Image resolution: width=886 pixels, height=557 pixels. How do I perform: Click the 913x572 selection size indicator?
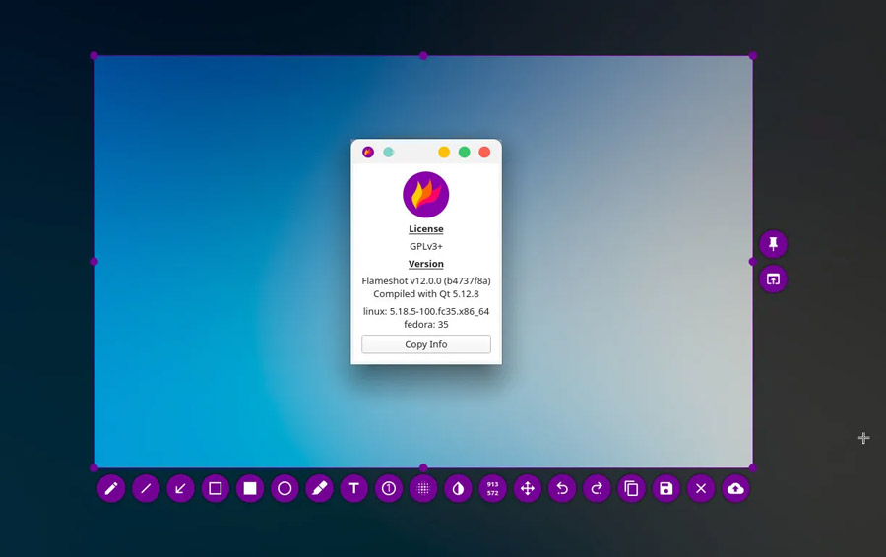[x=492, y=488]
